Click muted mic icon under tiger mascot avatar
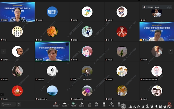The image size is (174, 109). pyautogui.click(x=2, y=99)
